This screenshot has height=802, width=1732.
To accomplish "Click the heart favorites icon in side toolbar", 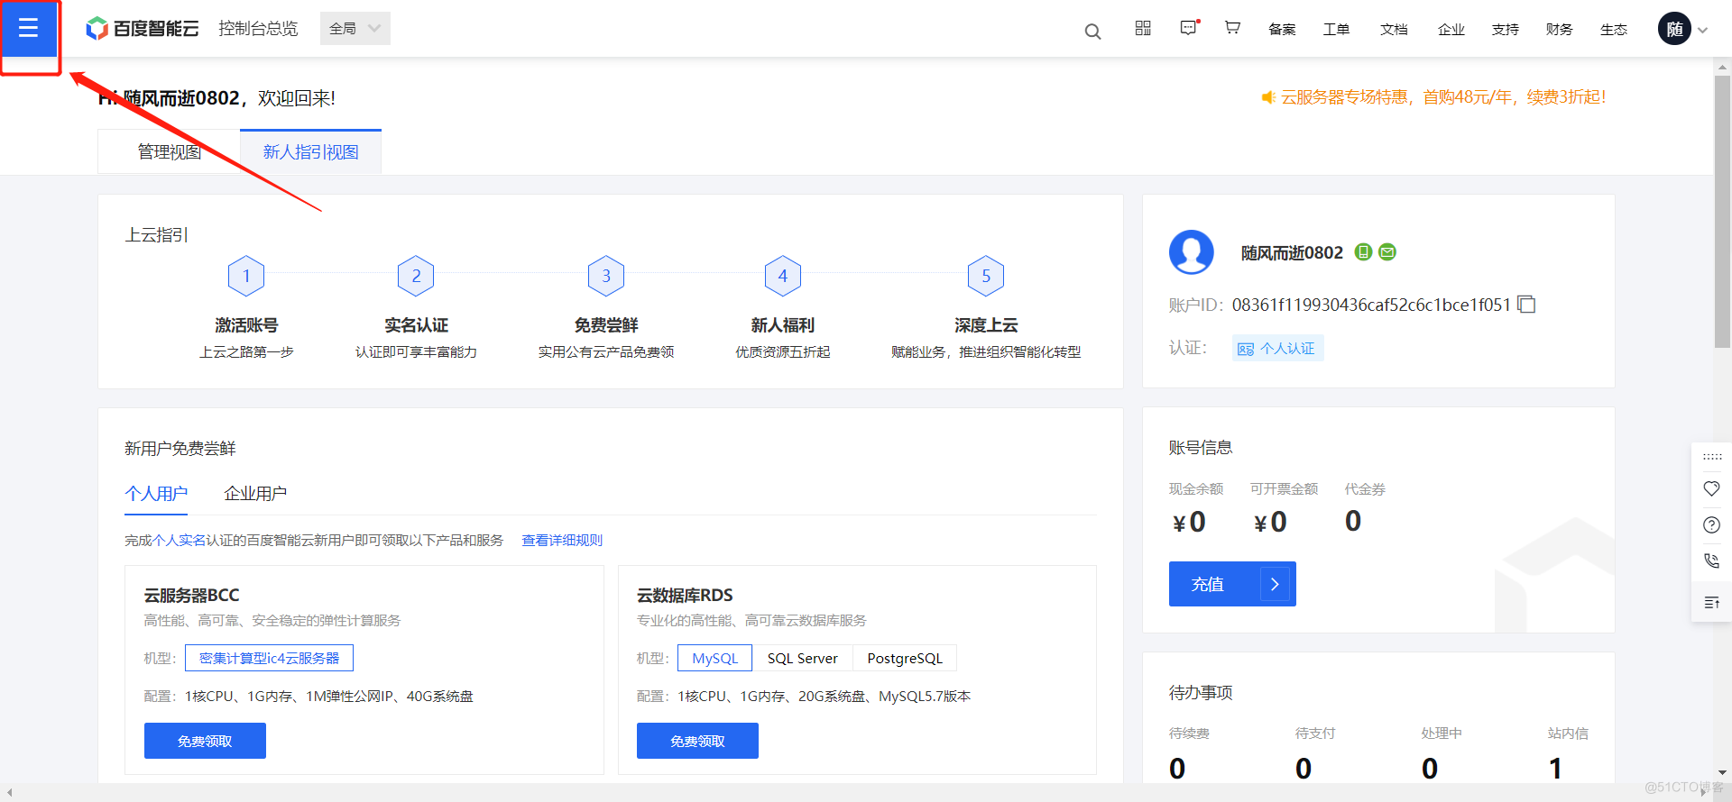I will (1711, 488).
